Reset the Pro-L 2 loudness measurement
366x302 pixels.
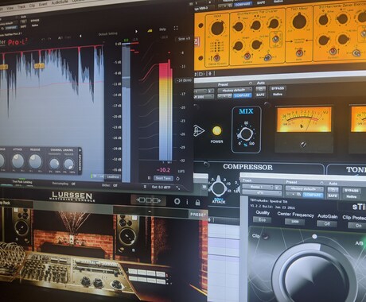[177, 179]
